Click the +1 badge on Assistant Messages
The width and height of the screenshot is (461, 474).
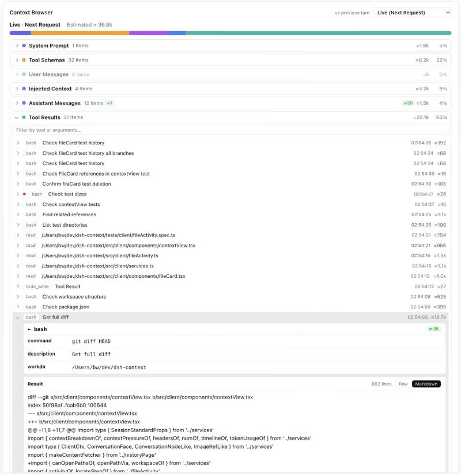[109, 104]
